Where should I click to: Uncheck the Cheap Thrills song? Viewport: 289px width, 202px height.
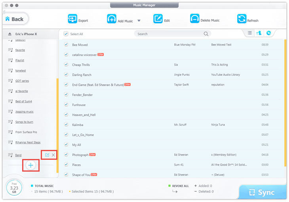point(66,64)
